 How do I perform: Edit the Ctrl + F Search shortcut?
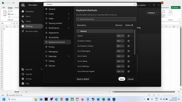(x=120, y=36)
